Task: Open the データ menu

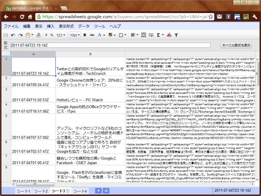Action: click(84, 26)
